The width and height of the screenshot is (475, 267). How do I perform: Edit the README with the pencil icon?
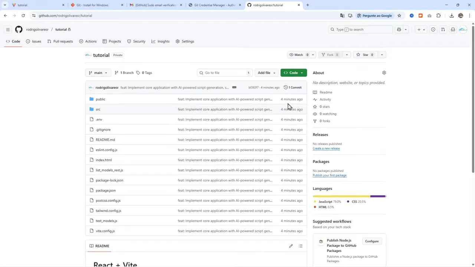tap(291, 246)
